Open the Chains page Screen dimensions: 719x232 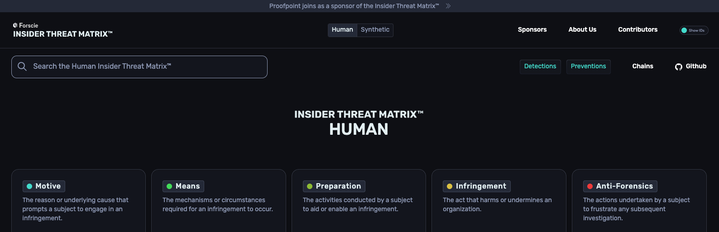[643, 66]
